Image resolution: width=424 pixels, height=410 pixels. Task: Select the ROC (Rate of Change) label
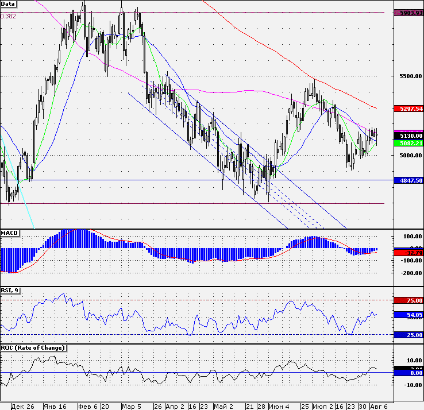click(x=33, y=348)
